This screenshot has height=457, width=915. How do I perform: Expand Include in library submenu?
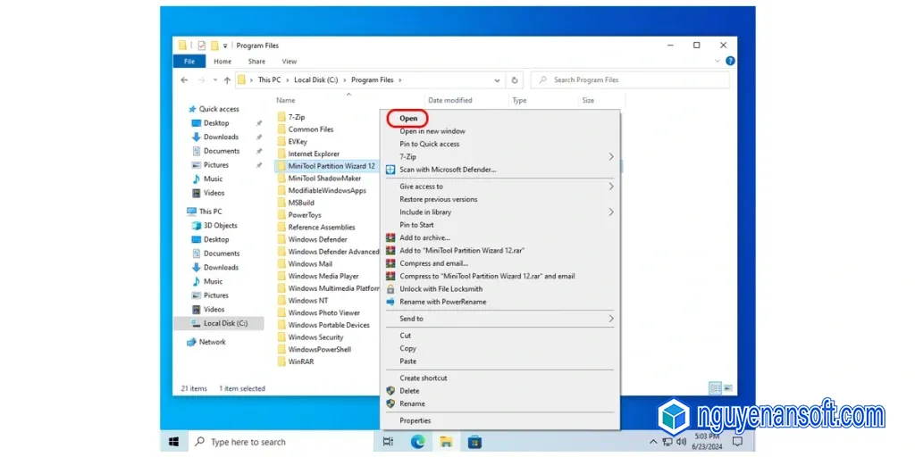[611, 212]
